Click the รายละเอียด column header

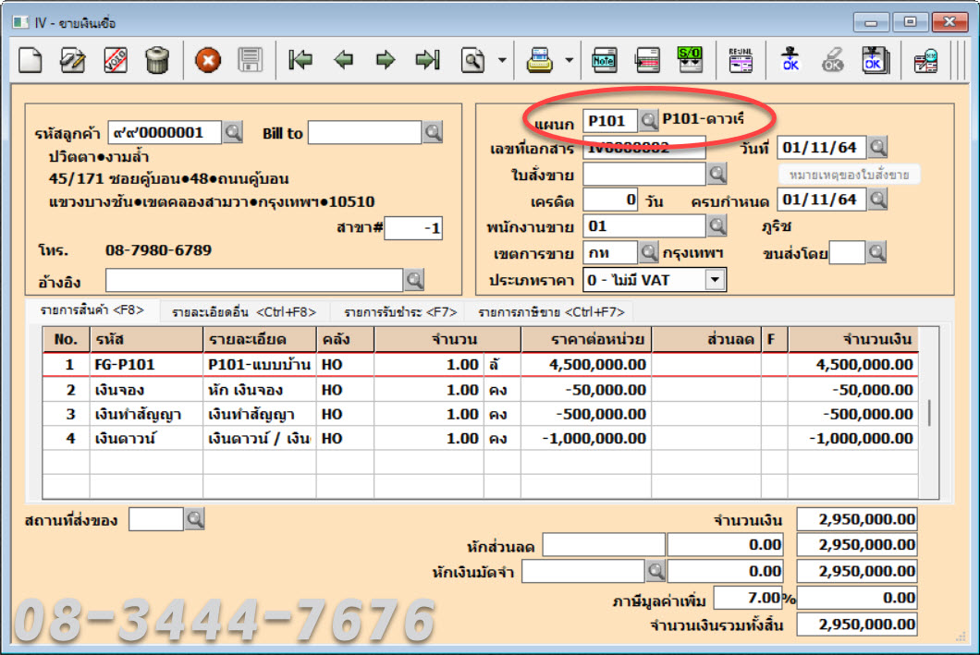pyautogui.click(x=260, y=340)
